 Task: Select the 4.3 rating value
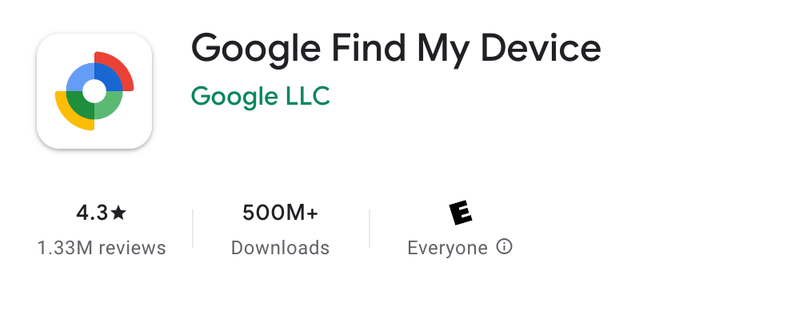[92, 213]
